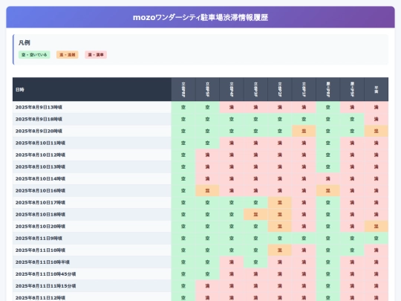Click the 立体P3F column header
The image size is (401, 301).
tap(255, 89)
